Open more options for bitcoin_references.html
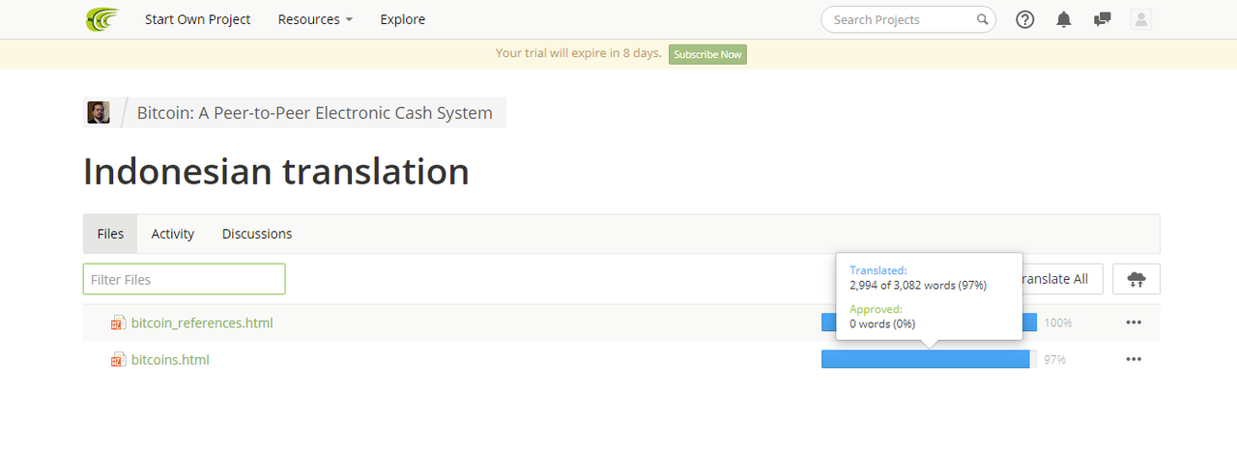This screenshot has width=1237, height=476. point(1134,322)
